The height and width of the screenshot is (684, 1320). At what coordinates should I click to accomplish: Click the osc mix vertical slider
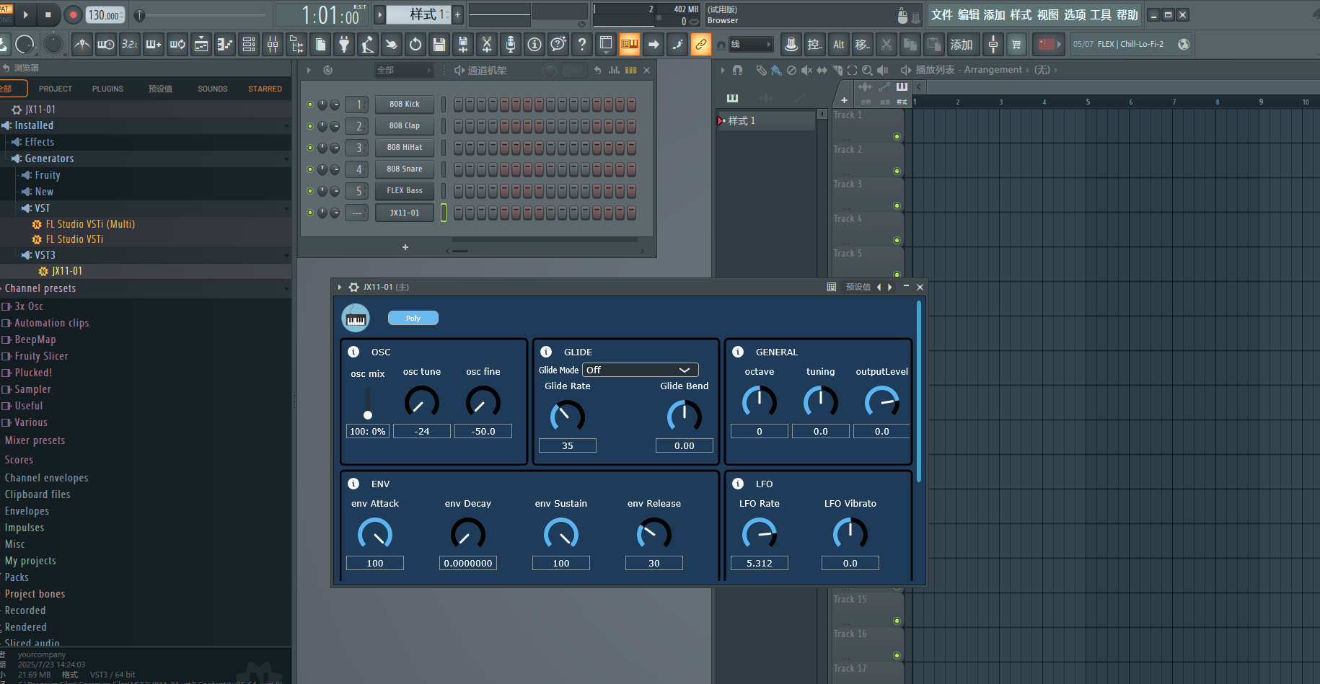368,402
